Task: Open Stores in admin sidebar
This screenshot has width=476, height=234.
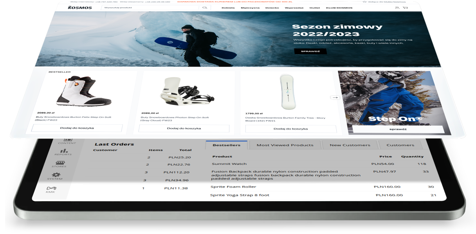Action: 59,164
